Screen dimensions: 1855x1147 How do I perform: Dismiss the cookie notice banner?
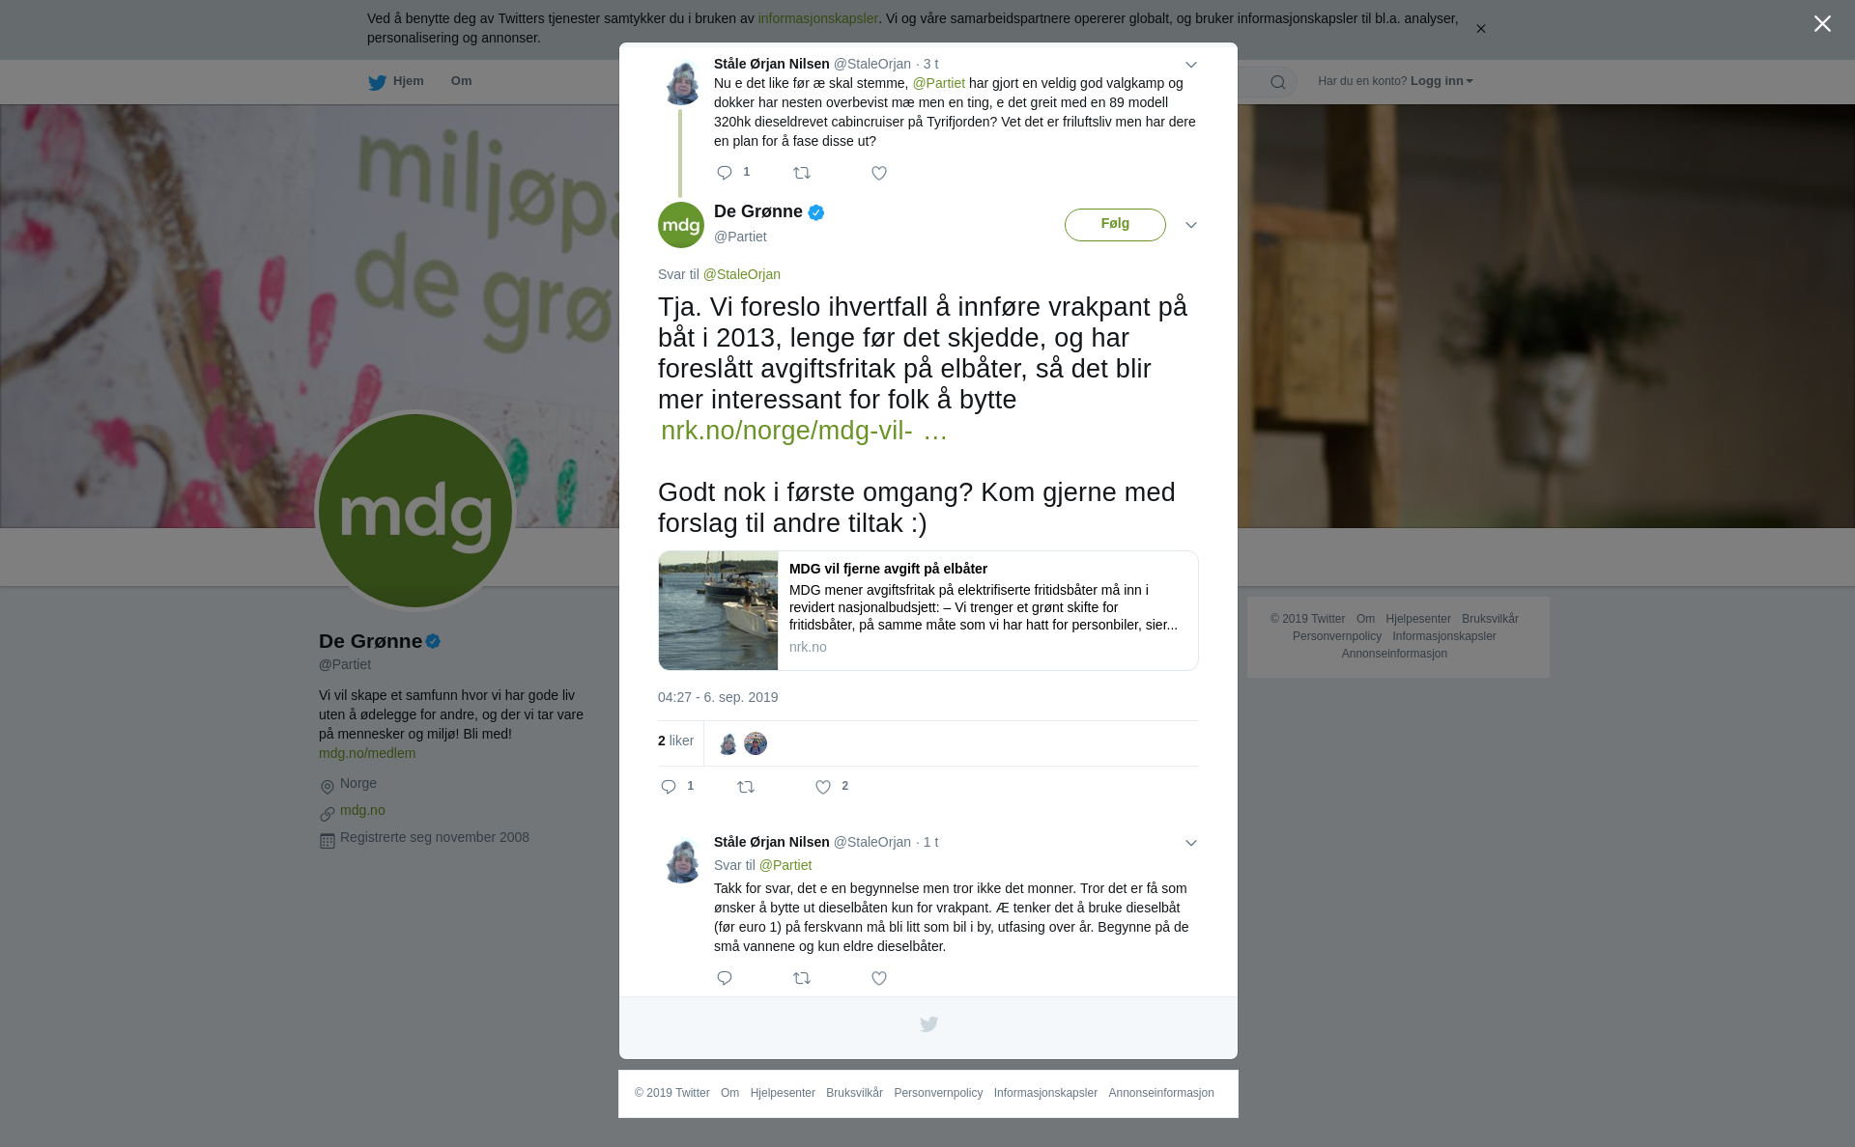[1480, 29]
